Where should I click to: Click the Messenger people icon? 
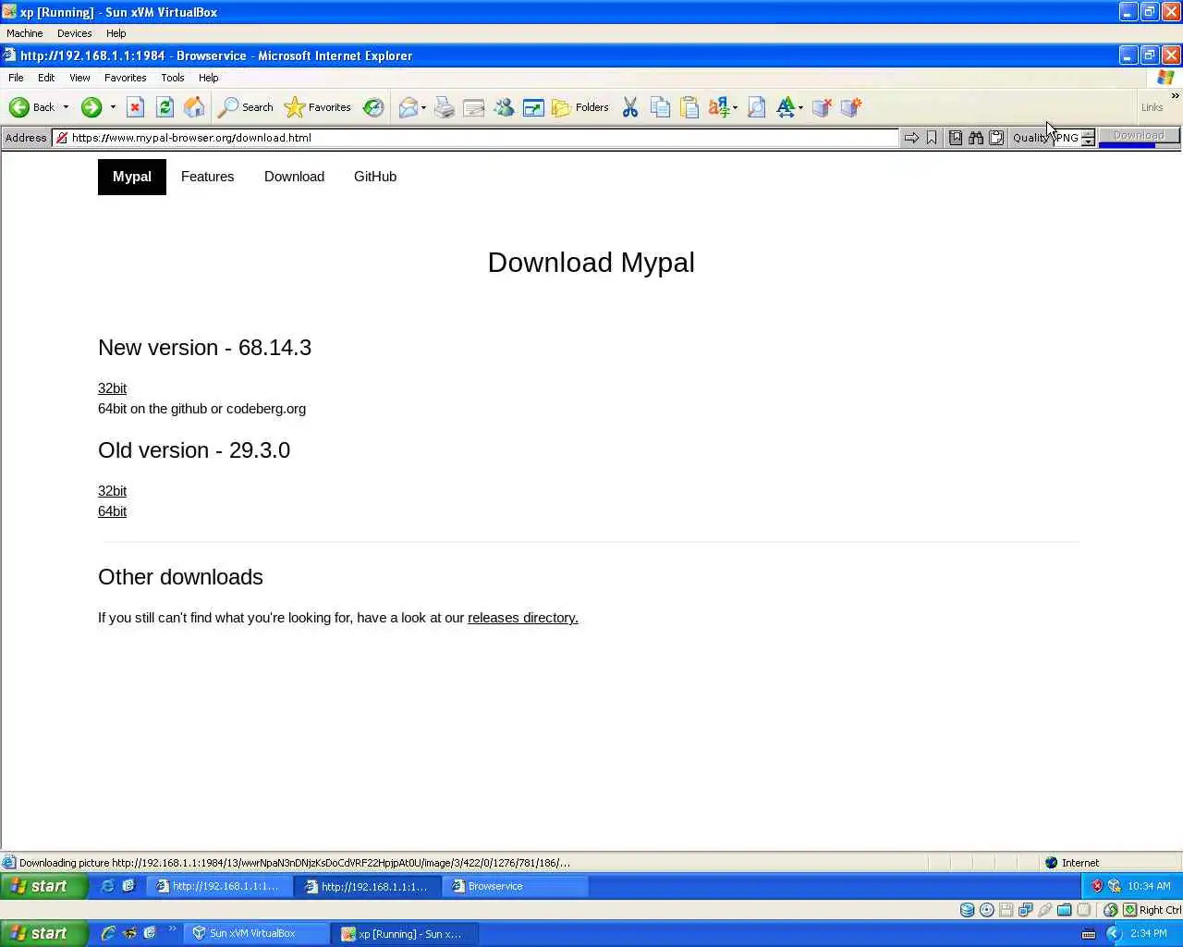504,107
